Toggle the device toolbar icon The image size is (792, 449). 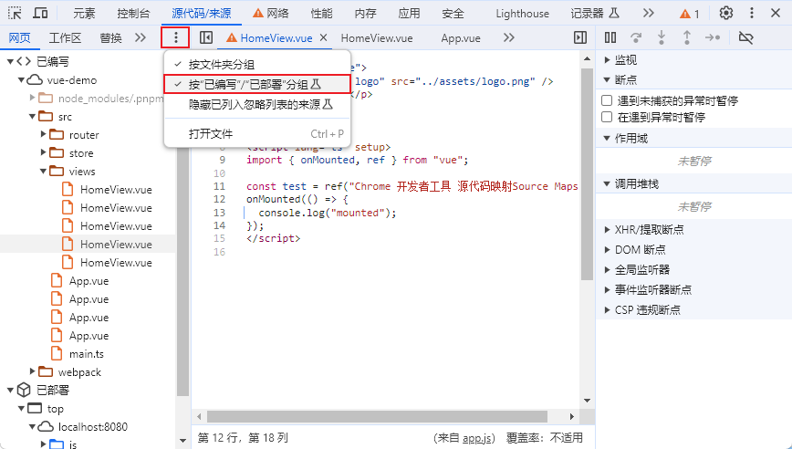(x=40, y=13)
